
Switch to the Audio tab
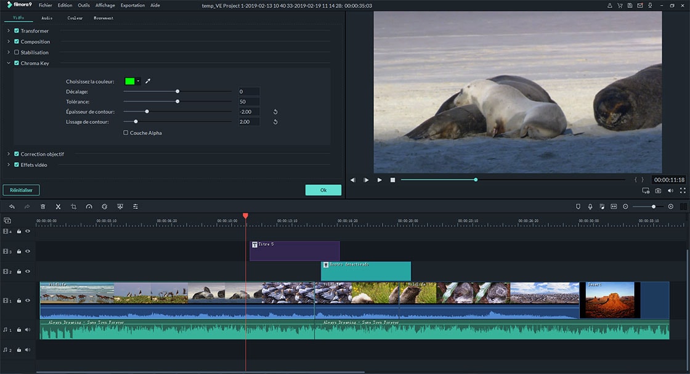47,18
